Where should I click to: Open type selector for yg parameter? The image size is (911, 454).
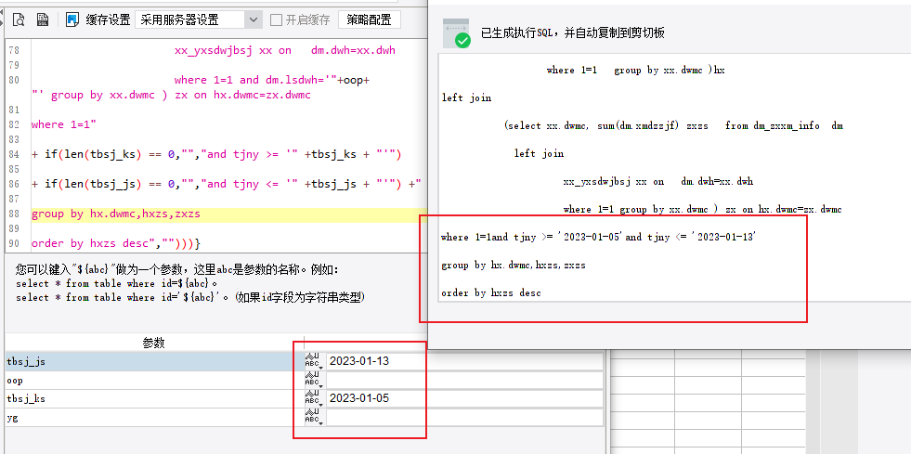pos(313,418)
